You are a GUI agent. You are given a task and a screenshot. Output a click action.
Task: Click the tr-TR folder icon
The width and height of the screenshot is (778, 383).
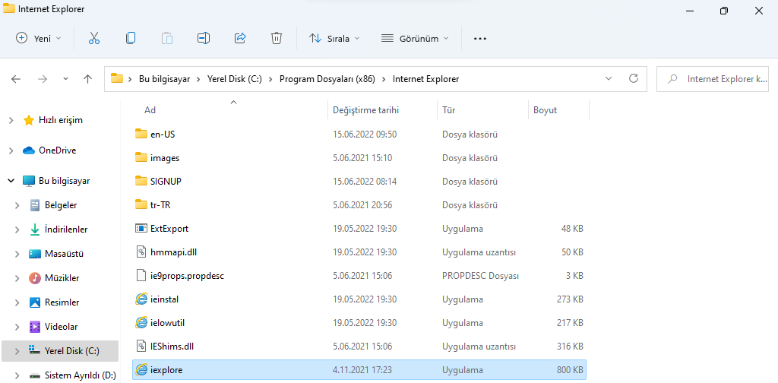pos(141,204)
